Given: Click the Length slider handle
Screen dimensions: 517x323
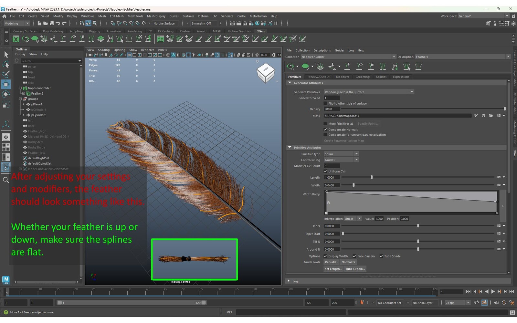Looking at the screenshot, I should pos(372,177).
